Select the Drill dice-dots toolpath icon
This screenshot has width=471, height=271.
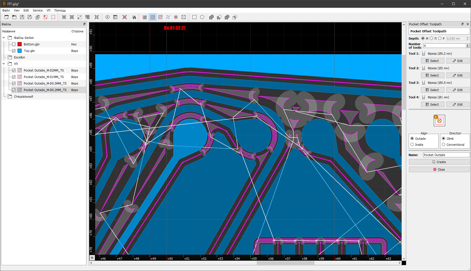184,17
